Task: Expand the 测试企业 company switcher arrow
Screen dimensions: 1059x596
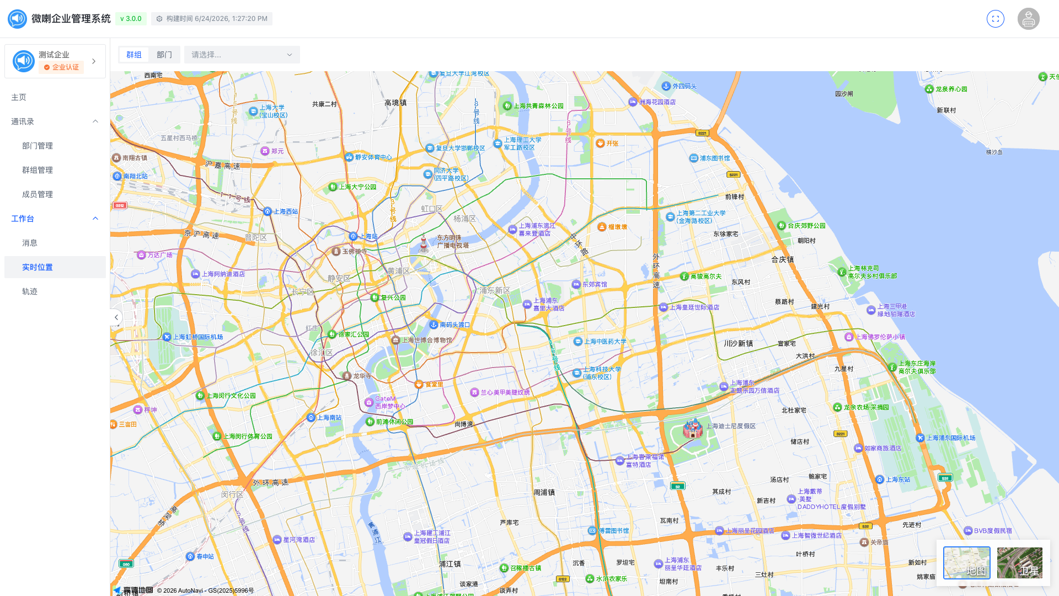Action: [x=94, y=61]
